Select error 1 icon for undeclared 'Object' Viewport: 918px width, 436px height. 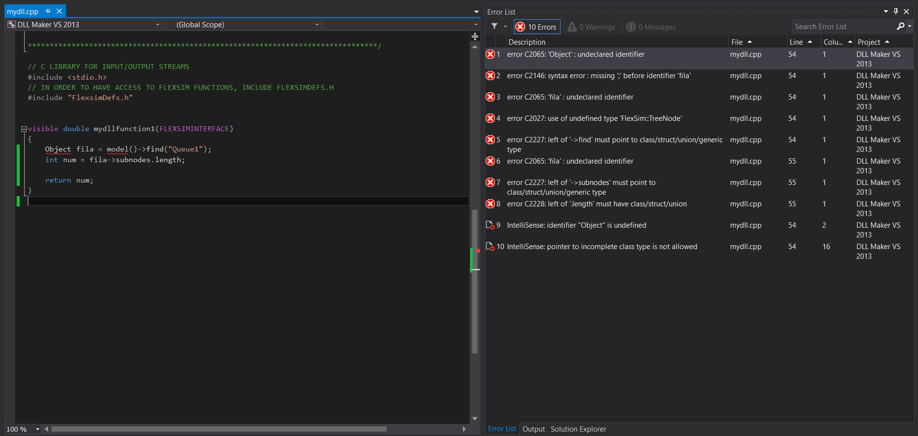click(x=490, y=54)
